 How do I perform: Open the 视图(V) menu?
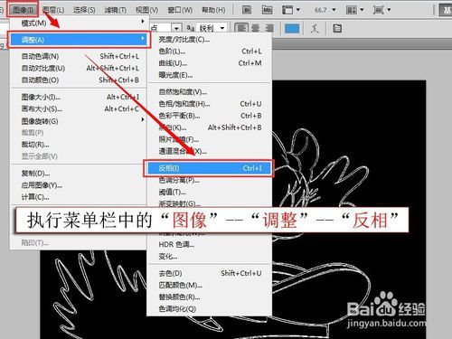(x=146, y=10)
